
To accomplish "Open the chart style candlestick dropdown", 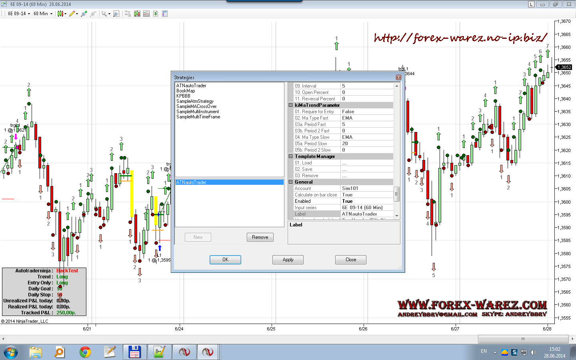I will [x=61, y=14].
